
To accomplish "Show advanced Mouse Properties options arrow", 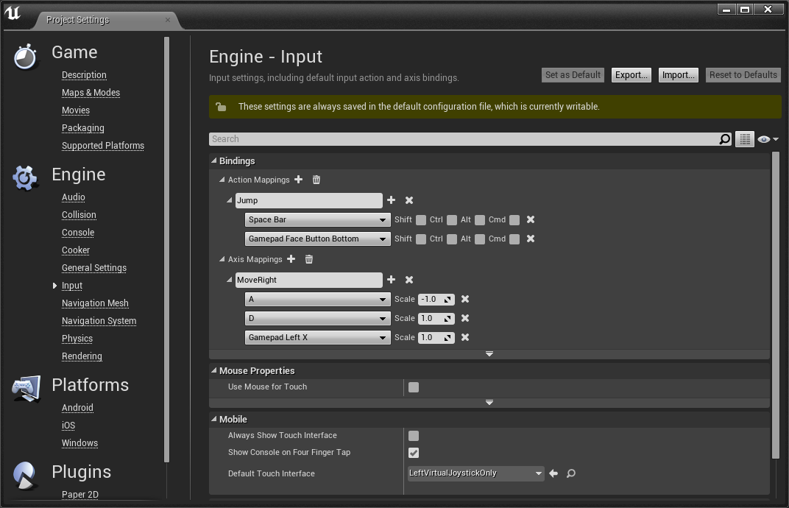I will [489, 403].
